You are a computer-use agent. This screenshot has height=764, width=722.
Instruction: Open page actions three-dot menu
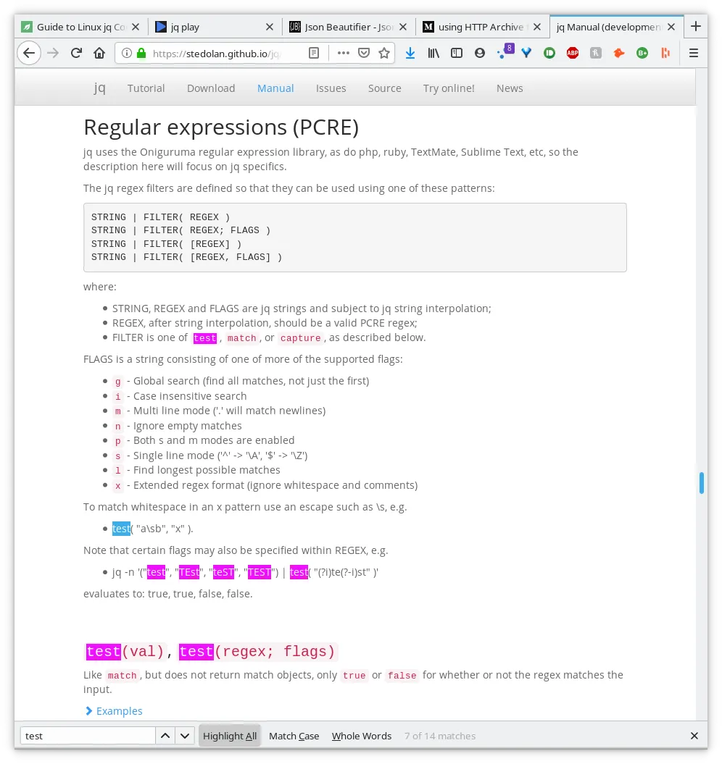(x=344, y=53)
